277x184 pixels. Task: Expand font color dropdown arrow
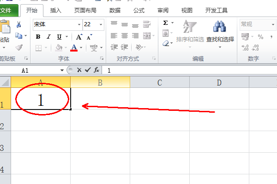tap(81, 47)
